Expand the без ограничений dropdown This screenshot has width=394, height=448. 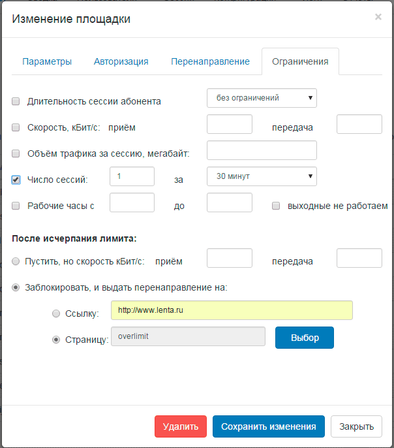[262, 98]
